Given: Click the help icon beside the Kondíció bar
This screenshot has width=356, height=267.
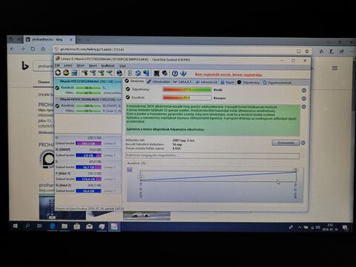Looking at the screenshot, I should pos(304,99).
